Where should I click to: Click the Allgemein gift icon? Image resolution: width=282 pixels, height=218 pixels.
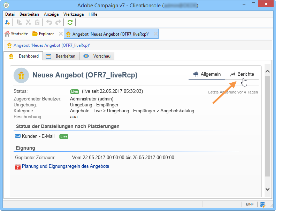196,74
